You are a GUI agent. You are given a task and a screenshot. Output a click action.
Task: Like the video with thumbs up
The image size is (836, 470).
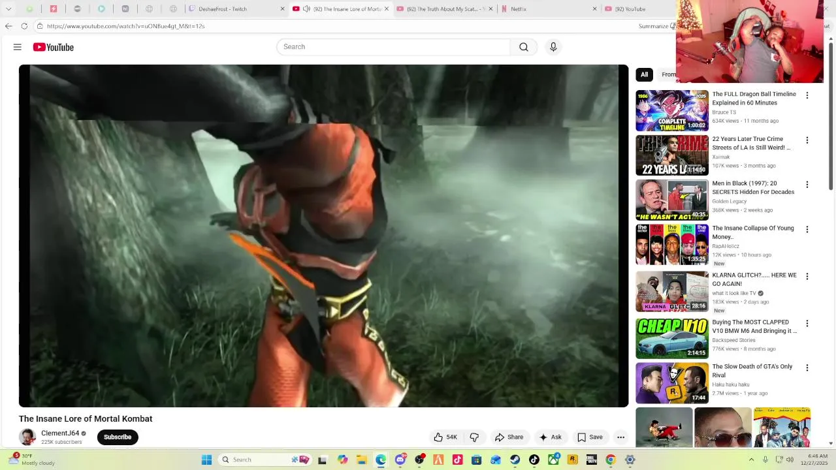click(x=445, y=437)
